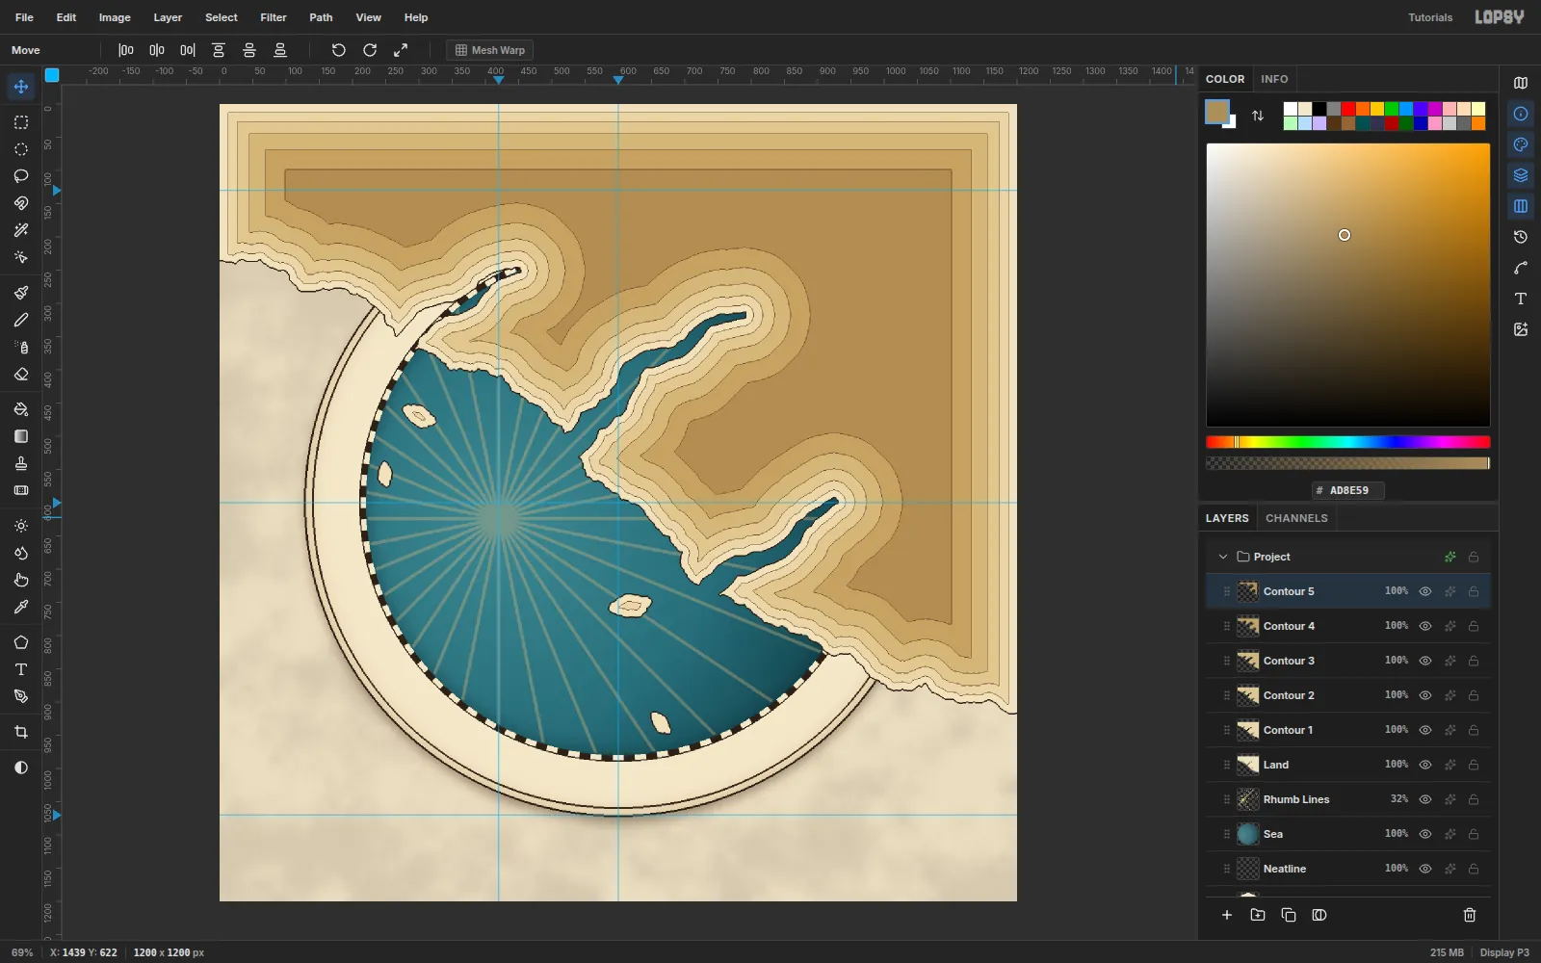Lock the Sea layer
The height and width of the screenshot is (963, 1541).
(x=1474, y=834)
